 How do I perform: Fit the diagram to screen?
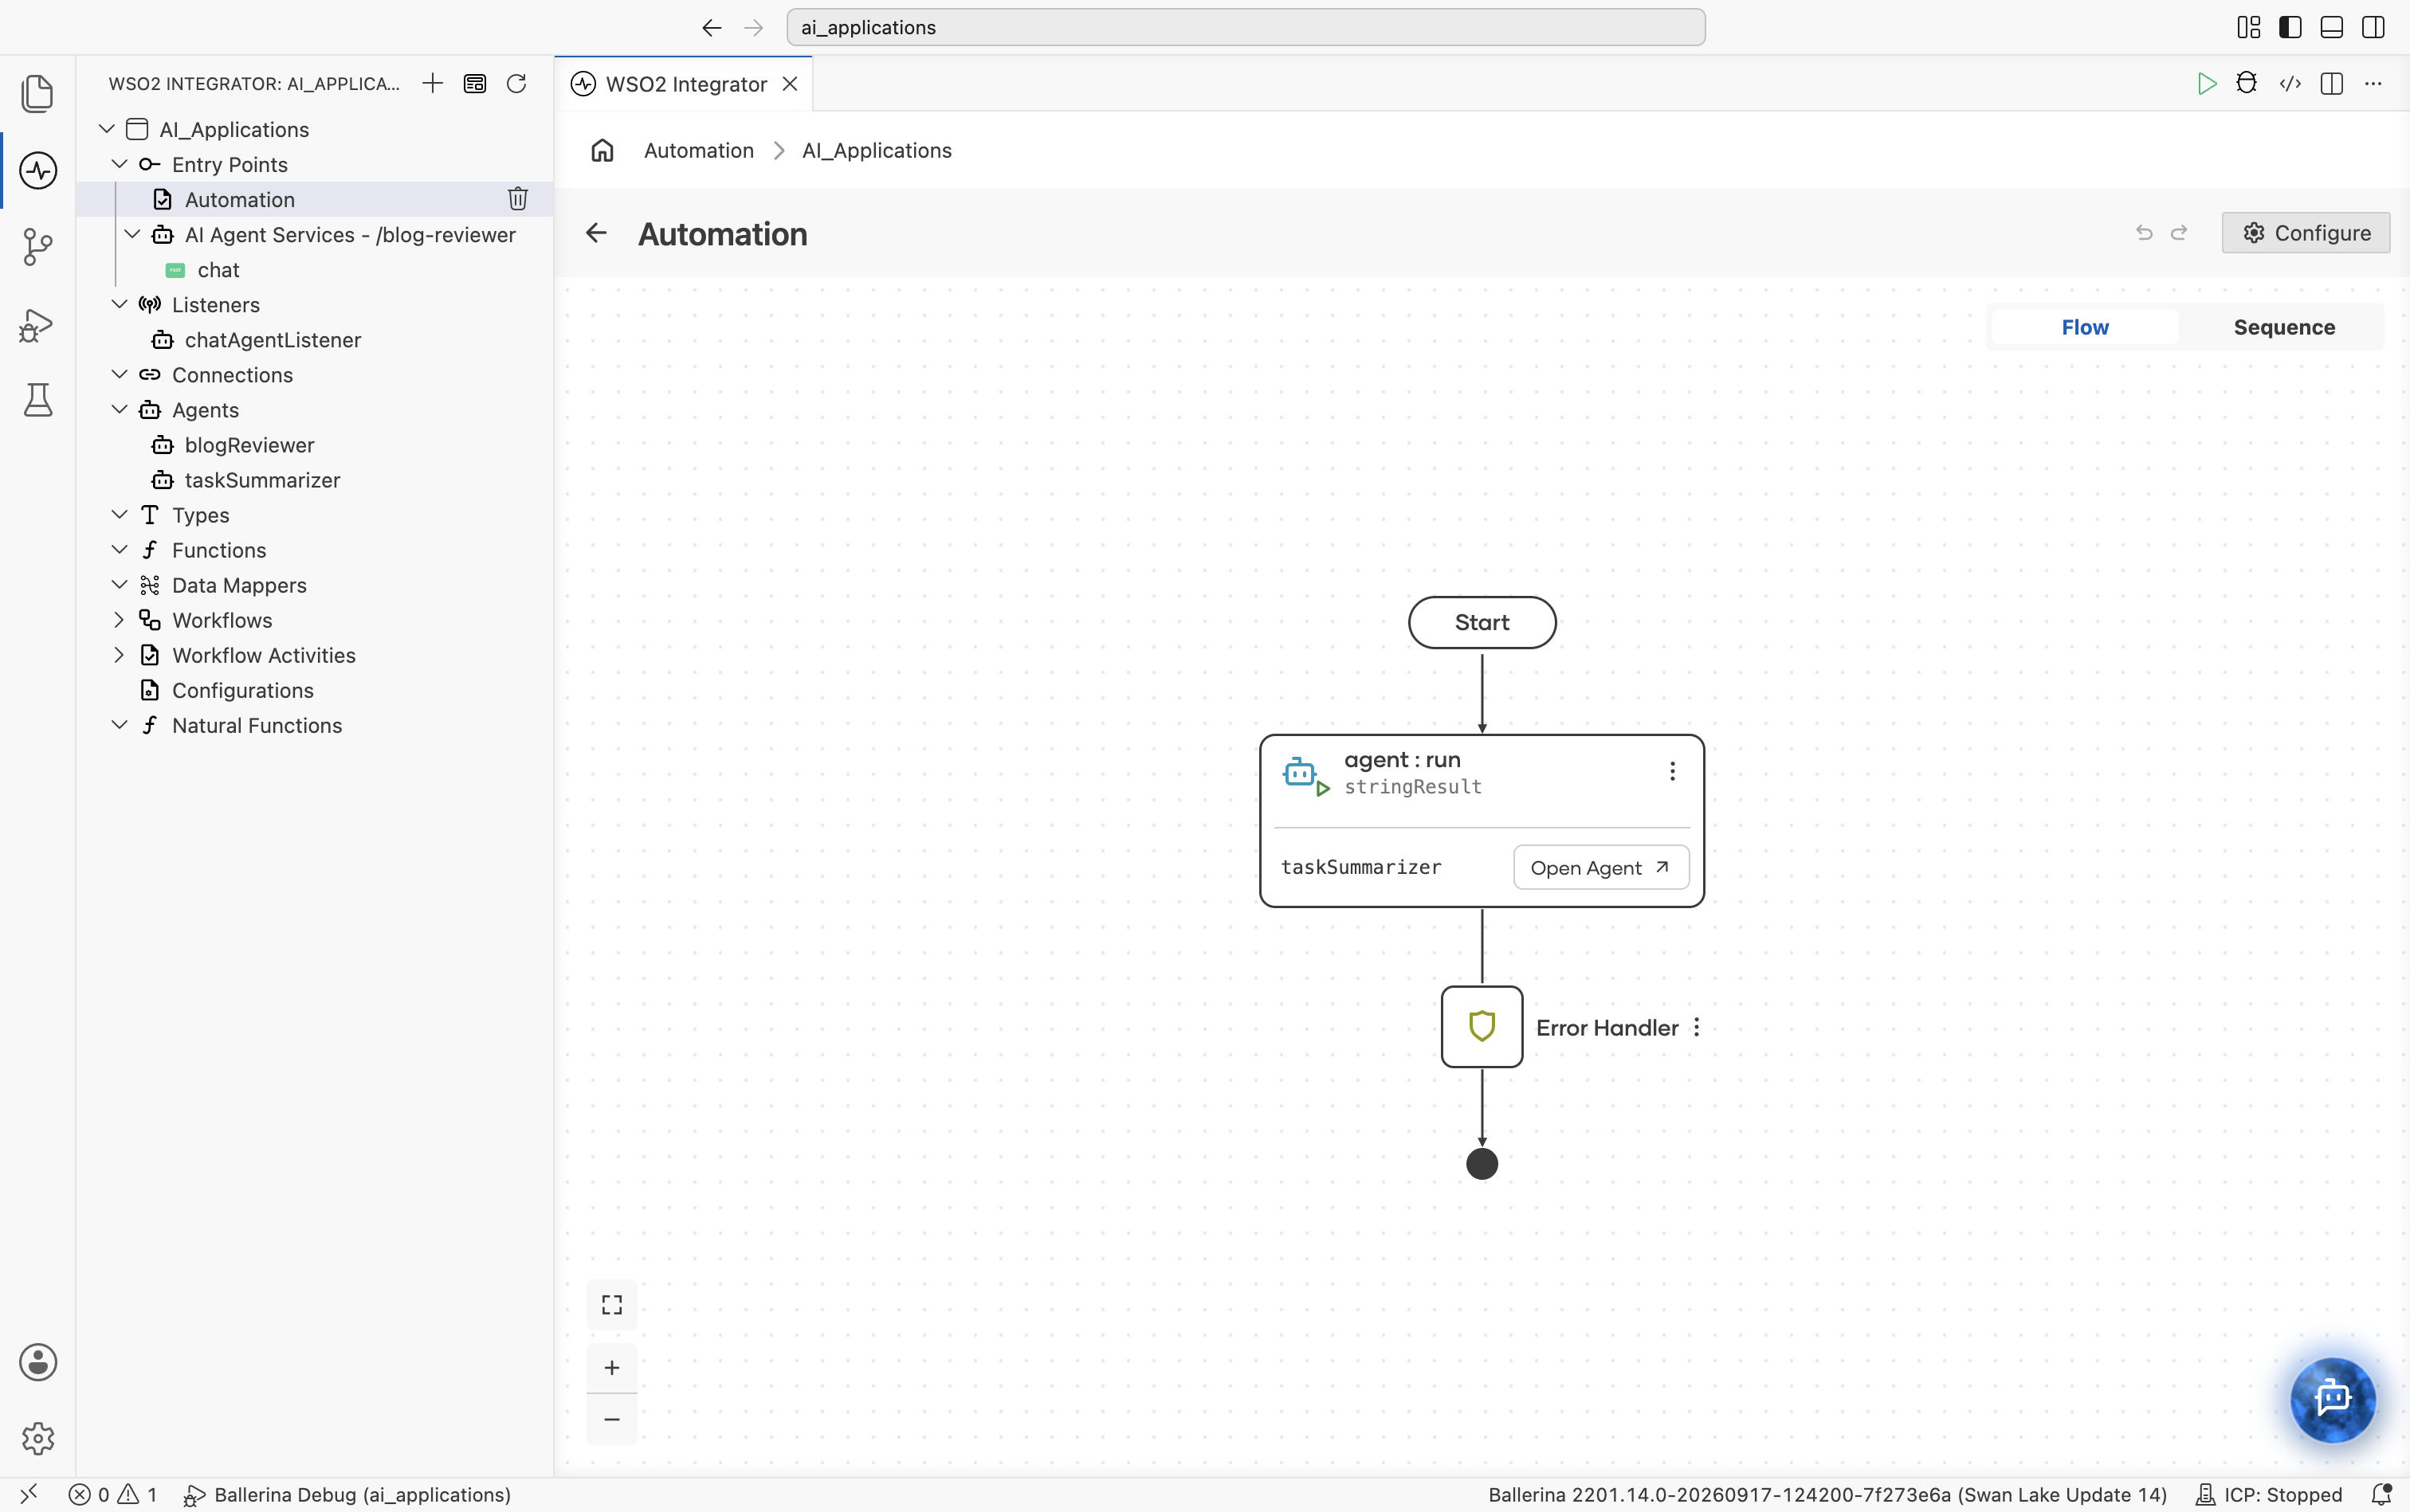point(611,1304)
